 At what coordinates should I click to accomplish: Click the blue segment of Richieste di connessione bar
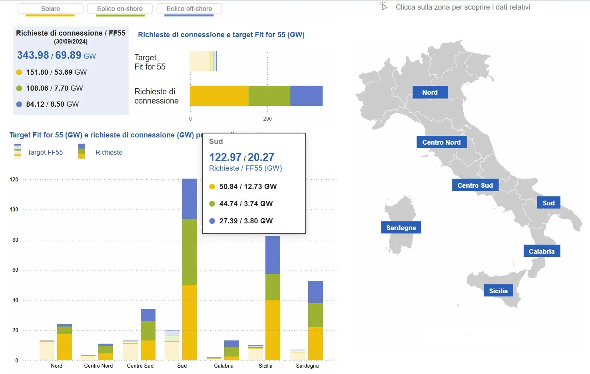306,96
